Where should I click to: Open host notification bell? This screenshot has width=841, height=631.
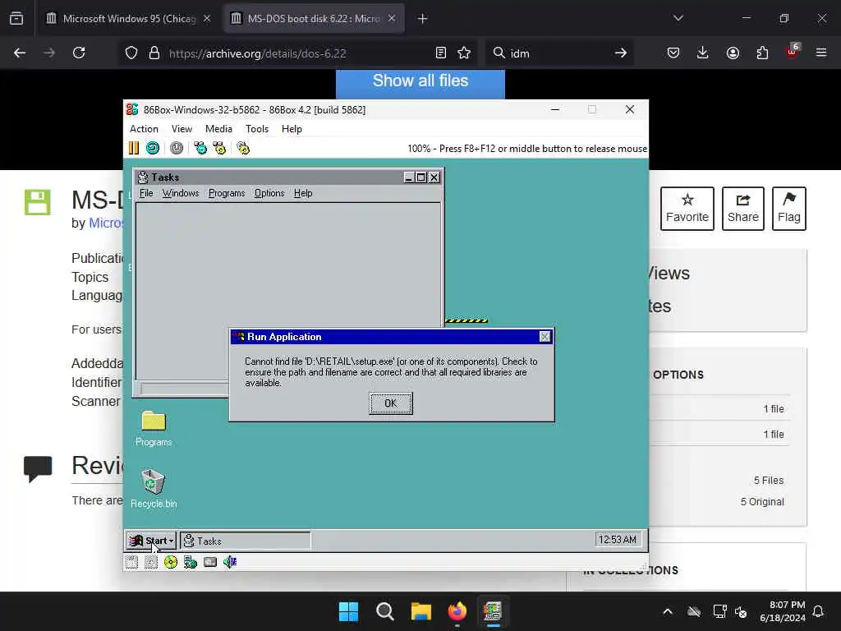click(819, 611)
